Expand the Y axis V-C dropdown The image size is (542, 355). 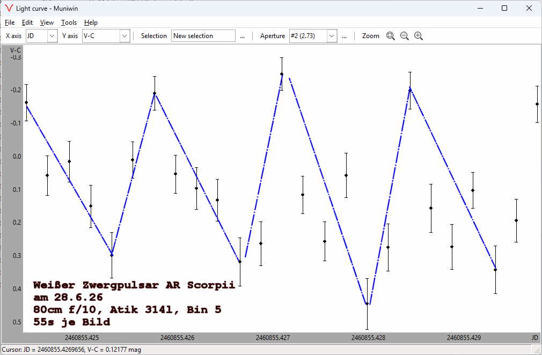pyautogui.click(x=124, y=36)
